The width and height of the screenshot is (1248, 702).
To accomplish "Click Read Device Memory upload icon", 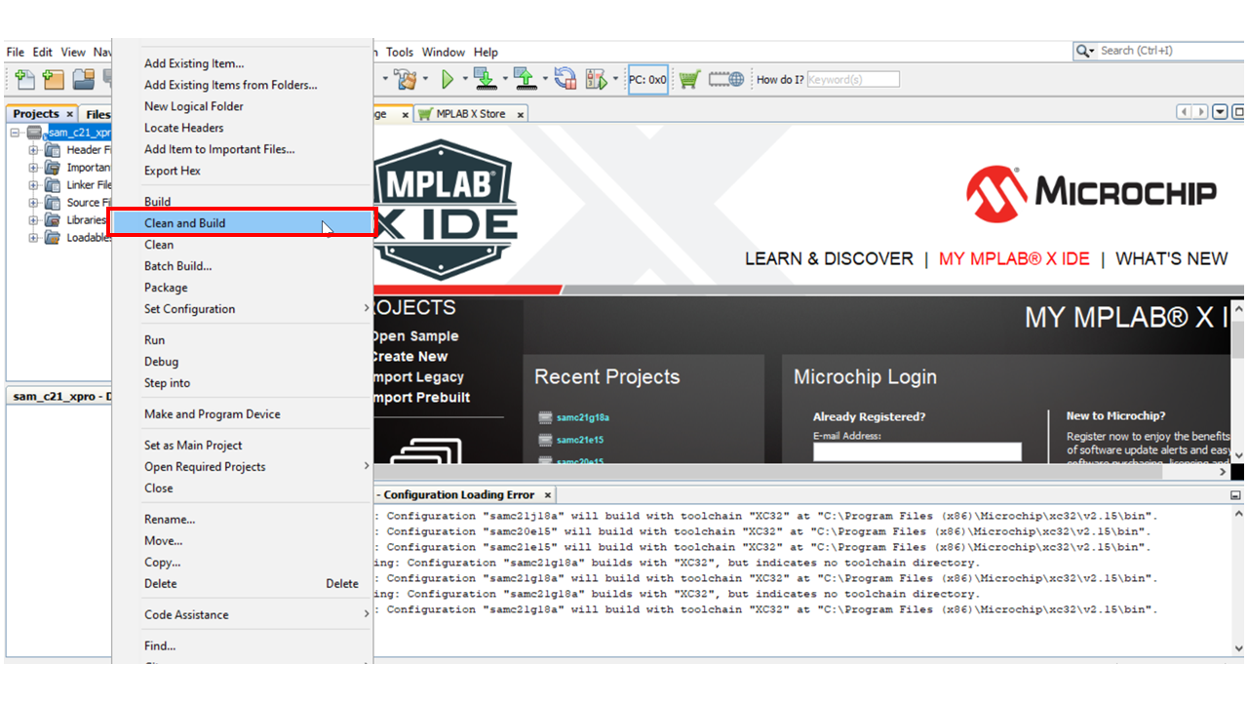I will (526, 80).
